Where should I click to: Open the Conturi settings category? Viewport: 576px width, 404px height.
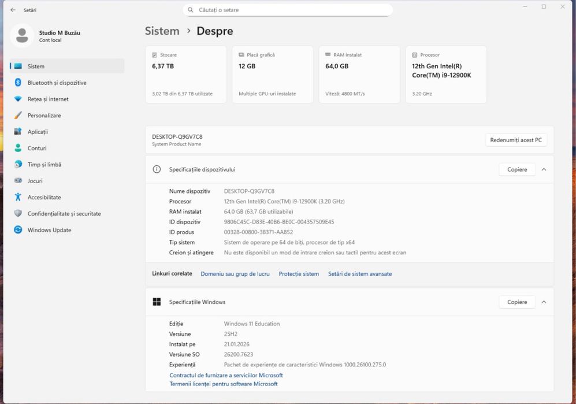click(37, 149)
